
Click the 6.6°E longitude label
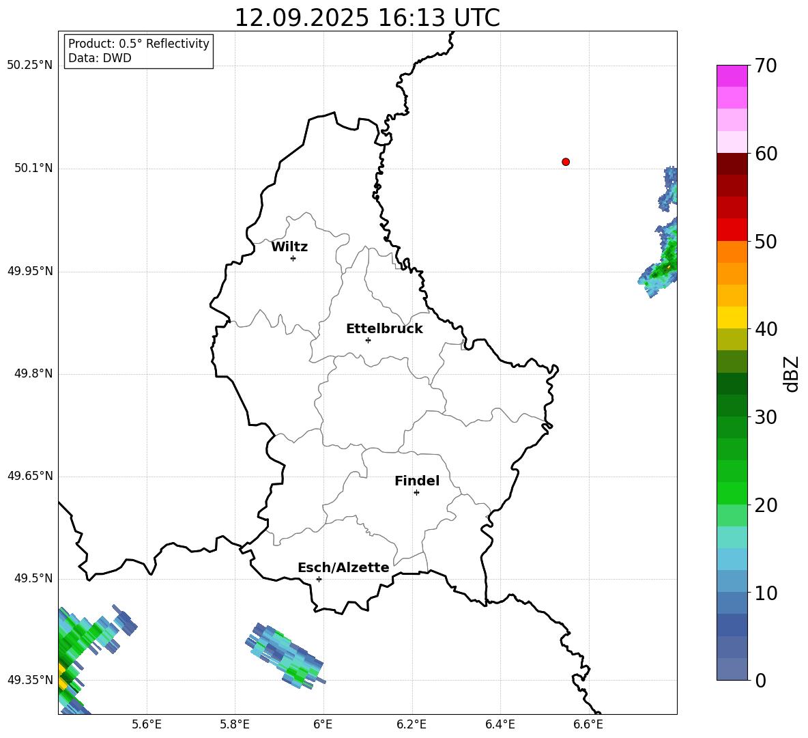588,724
